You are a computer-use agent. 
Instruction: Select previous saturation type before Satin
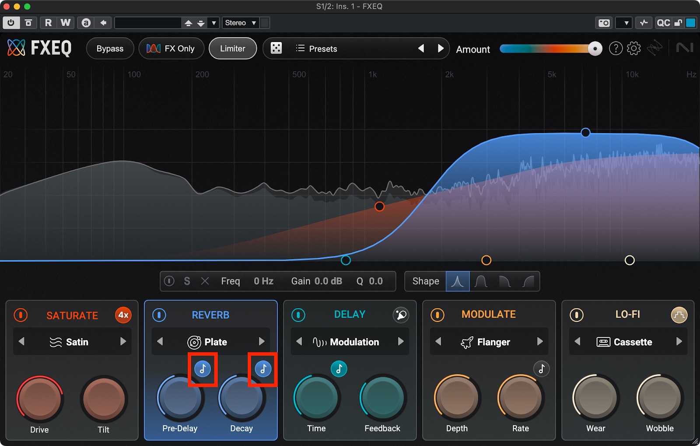point(21,341)
